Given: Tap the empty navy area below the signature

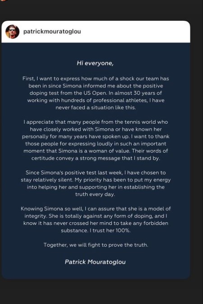Looking at the screenshot, I should coord(96,272).
